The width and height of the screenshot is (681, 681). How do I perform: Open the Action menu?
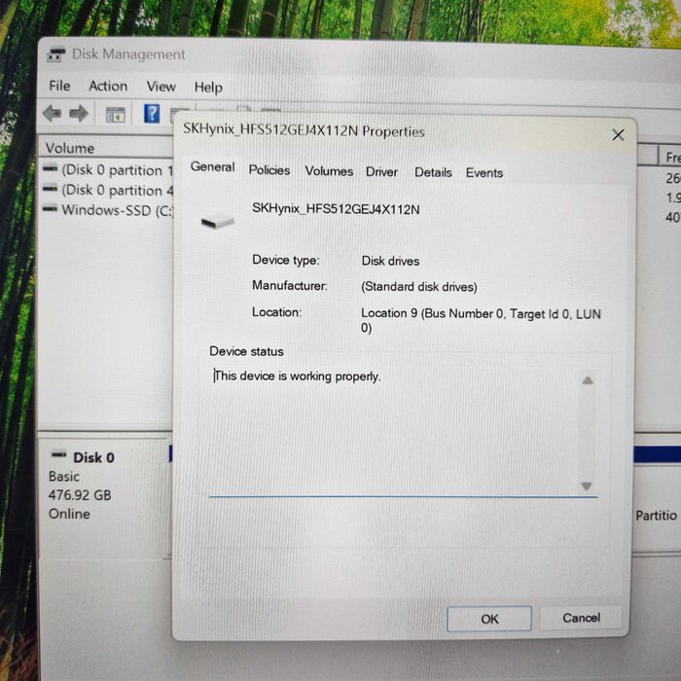tap(108, 86)
